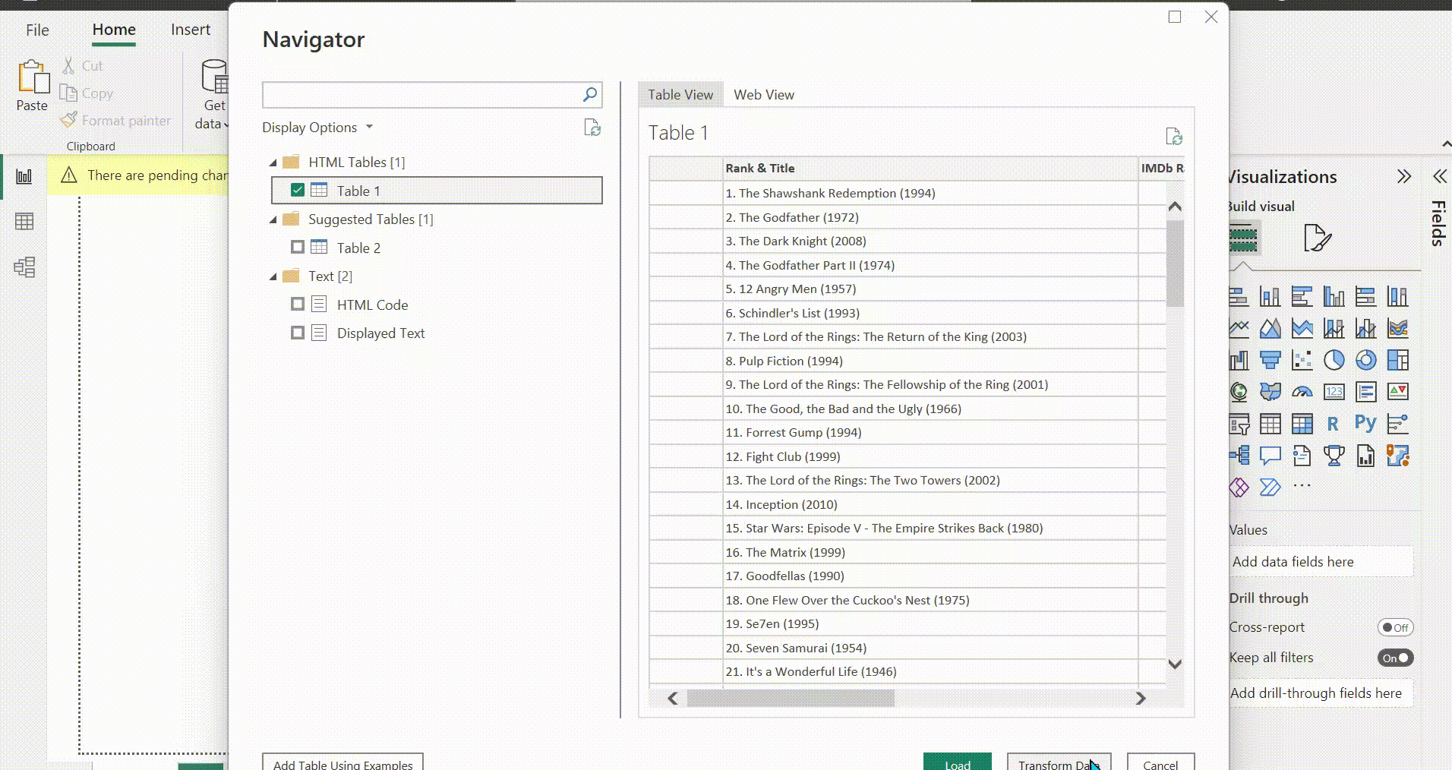
Task: Select the clustered bar chart visual
Action: tap(1302, 296)
